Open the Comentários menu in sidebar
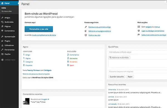This screenshot has width=167, height=108. 9,31
